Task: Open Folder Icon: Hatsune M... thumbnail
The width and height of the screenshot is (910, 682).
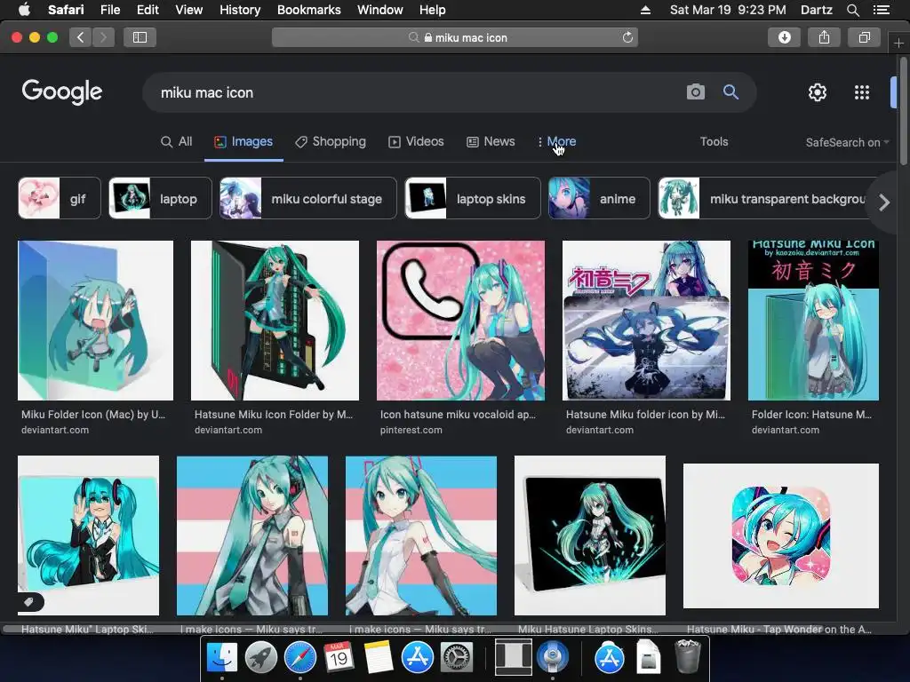Action: (813, 320)
